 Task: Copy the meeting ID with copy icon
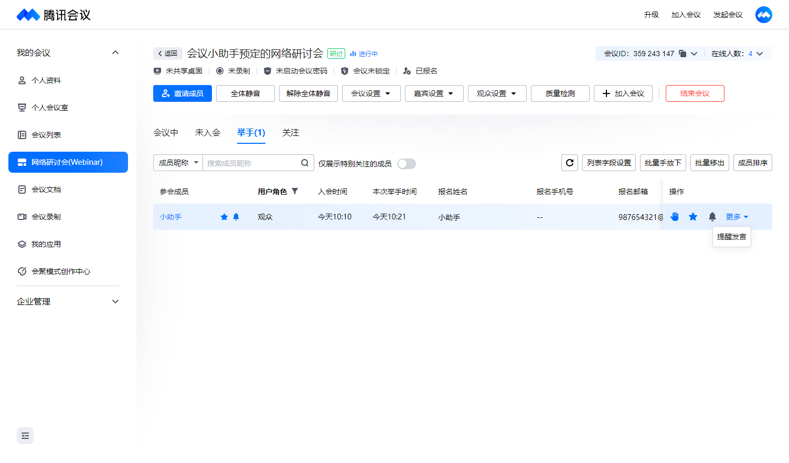683,54
